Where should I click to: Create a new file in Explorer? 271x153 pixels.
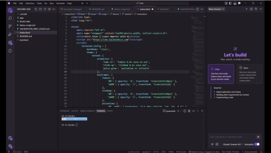[36, 9]
